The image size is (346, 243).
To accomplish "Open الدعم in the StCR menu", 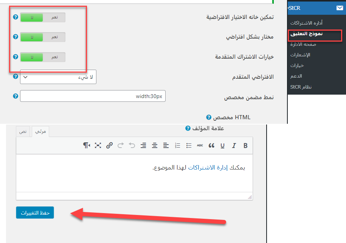I will 296,76.
